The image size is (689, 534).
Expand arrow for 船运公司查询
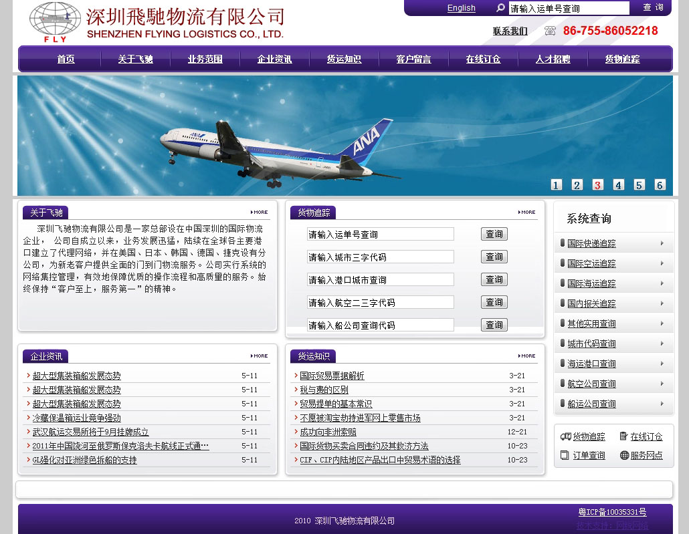(662, 404)
